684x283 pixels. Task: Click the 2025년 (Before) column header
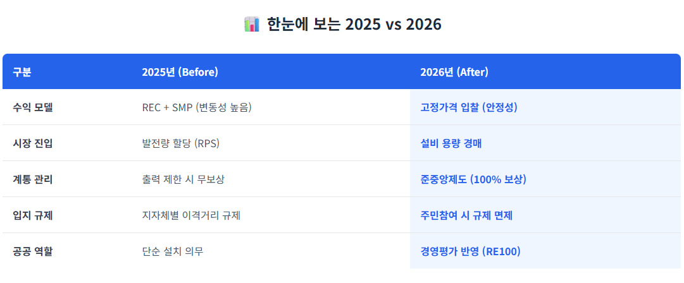point(180,72)
